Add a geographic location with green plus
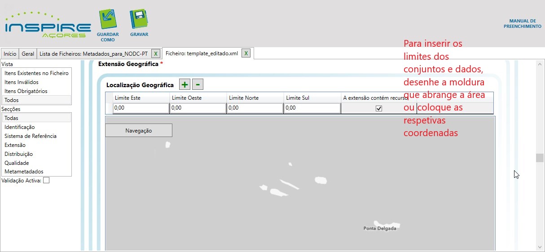This screenshot has width=545, height=252. click(x=185, y=84)
